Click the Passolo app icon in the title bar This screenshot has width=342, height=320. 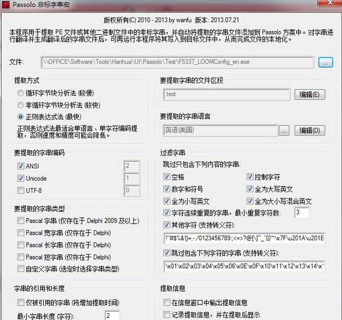pos(6,5)
